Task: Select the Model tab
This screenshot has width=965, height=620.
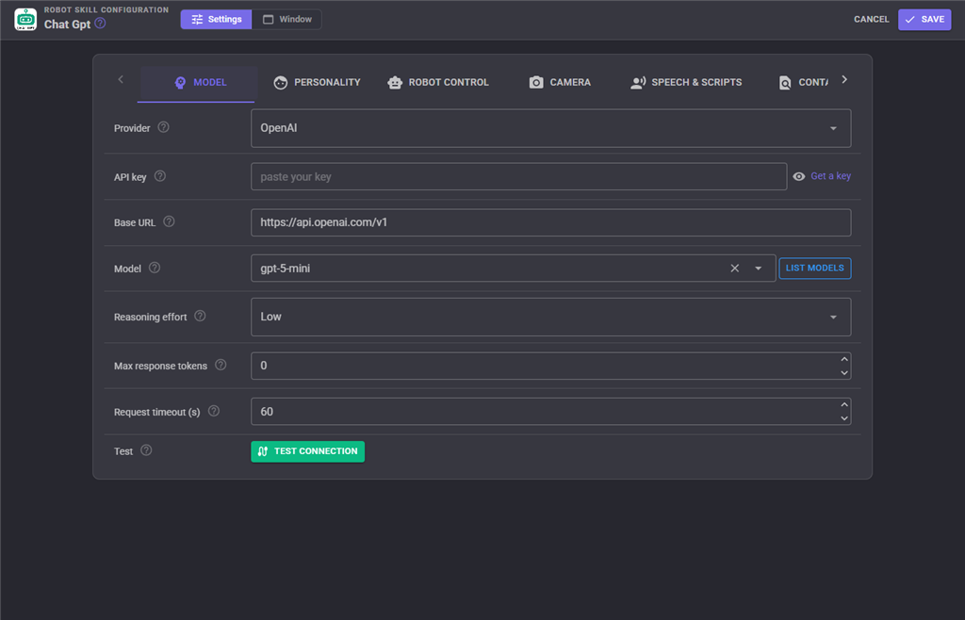Action: tap(196, 83)
